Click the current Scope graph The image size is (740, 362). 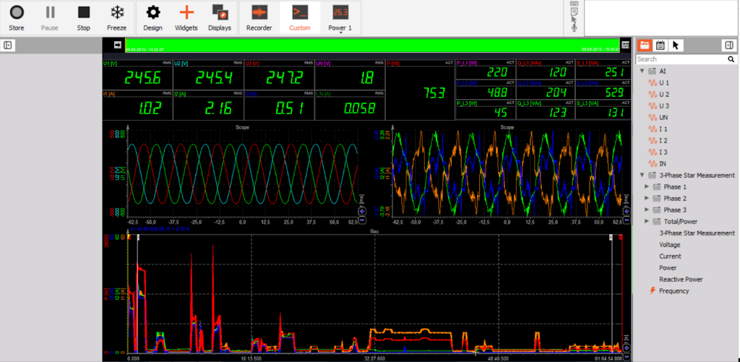coord(507,174)
